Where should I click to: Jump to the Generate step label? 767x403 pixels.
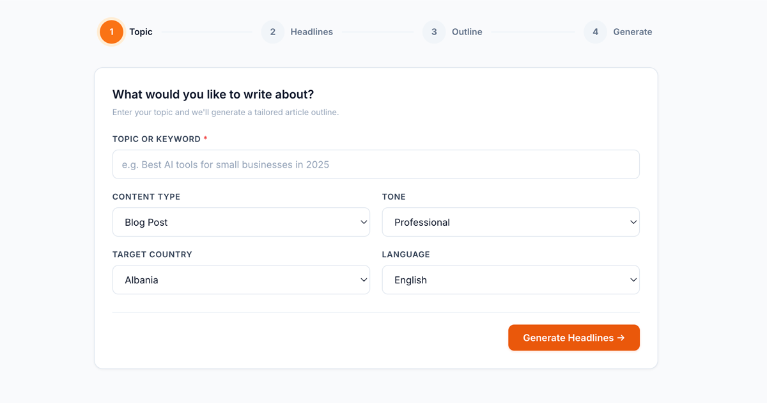click(632, 32)
